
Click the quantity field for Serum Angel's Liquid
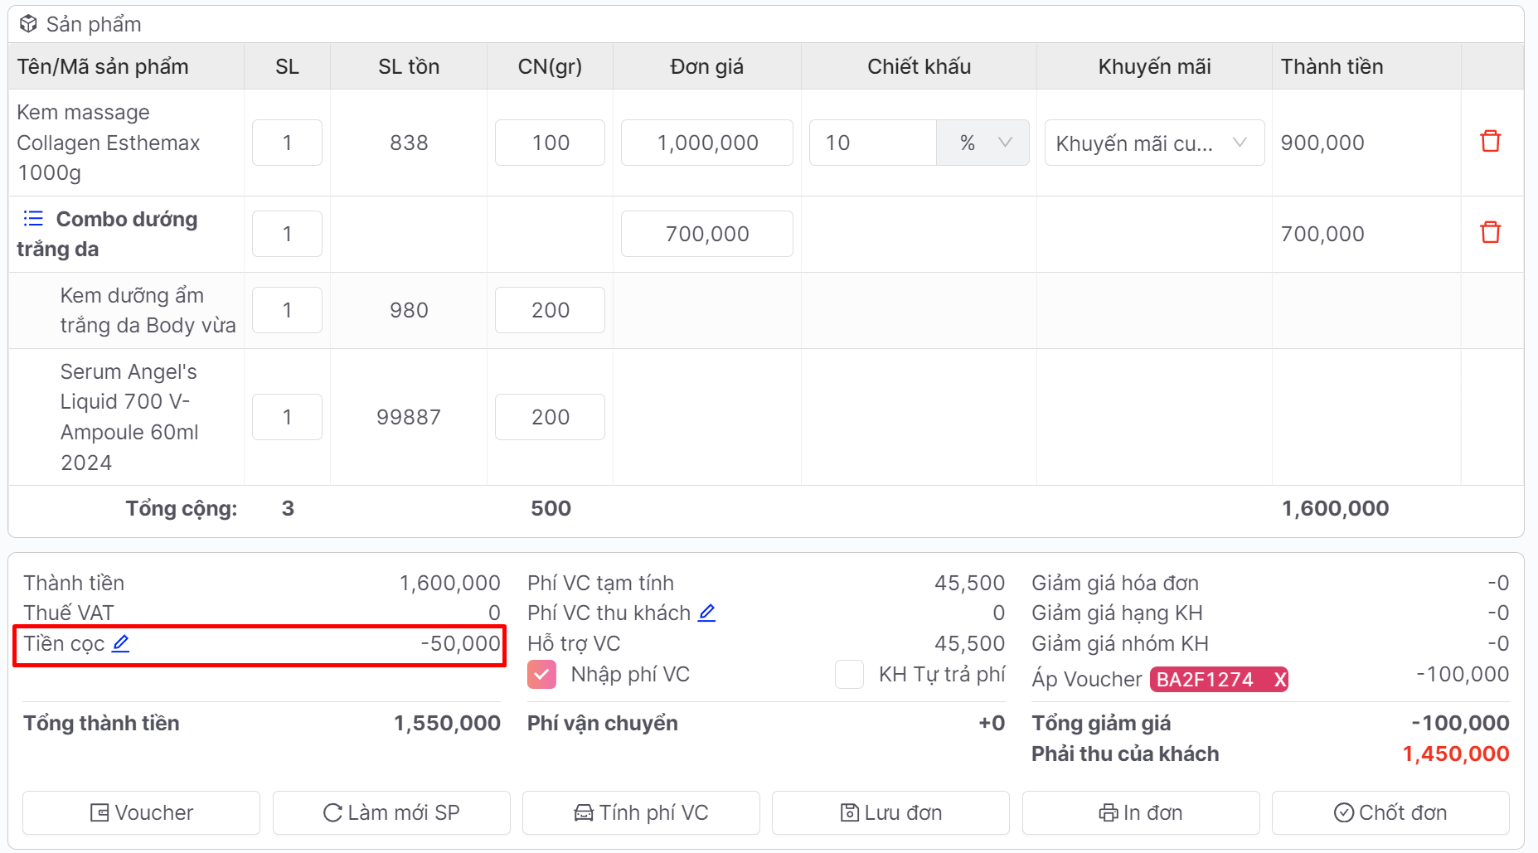pyautogui.click(x=287, y=417)
